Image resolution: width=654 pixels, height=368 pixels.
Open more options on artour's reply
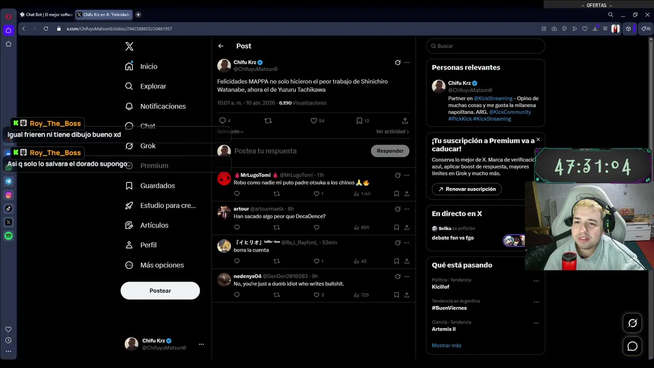[407, 209]
